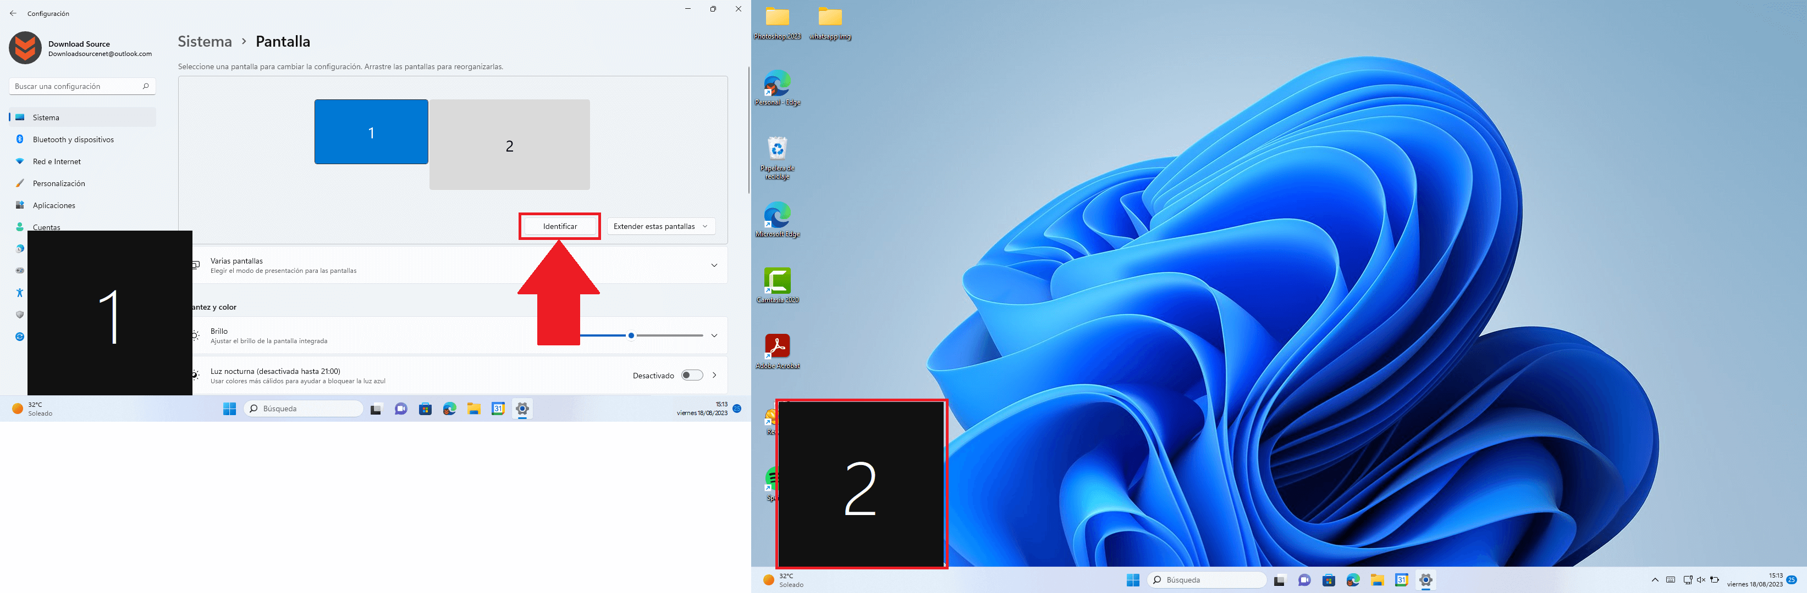Open Luz nocturna settings arrow
1807x593 pixels.
coord(714,375)
